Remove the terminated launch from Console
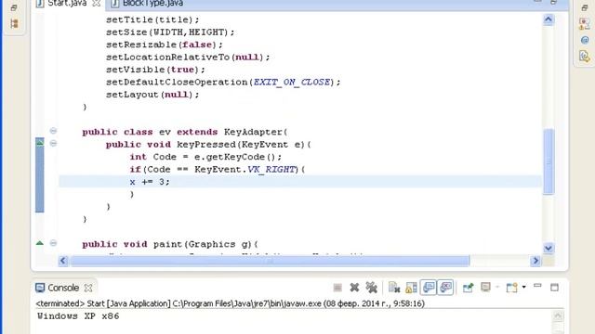Viewport: 595px width, 334px height. (x=354, y=288)
